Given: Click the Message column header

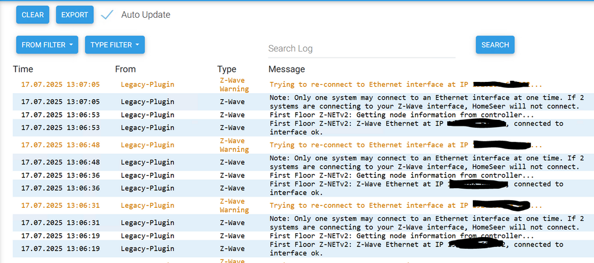Looking at the screenshot, I should [286, 69].
